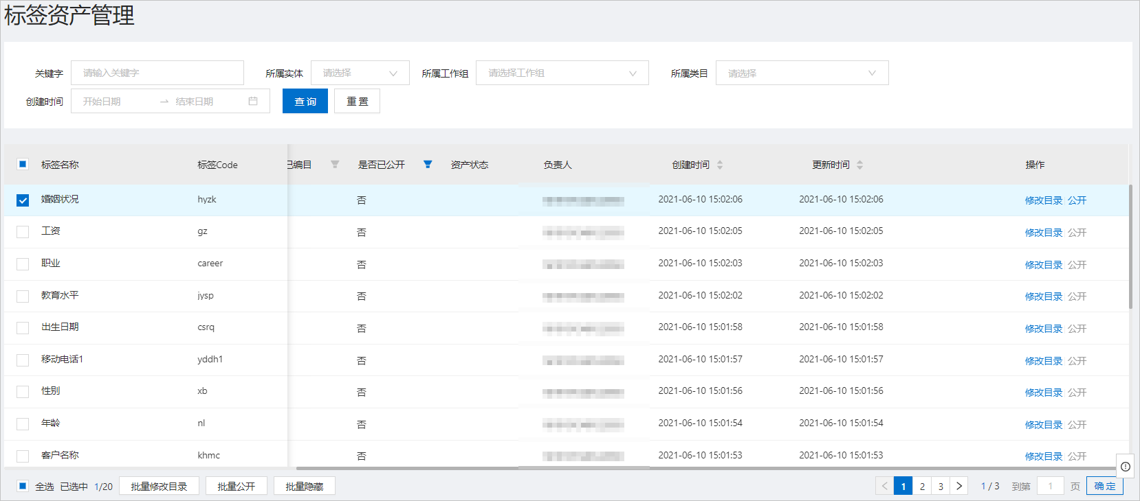Check the 移动电话1 row checkbox
The image size is (1140, 501).
pos(23,360)
